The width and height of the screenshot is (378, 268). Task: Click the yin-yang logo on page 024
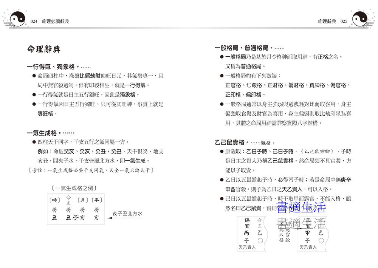(18, 19)
